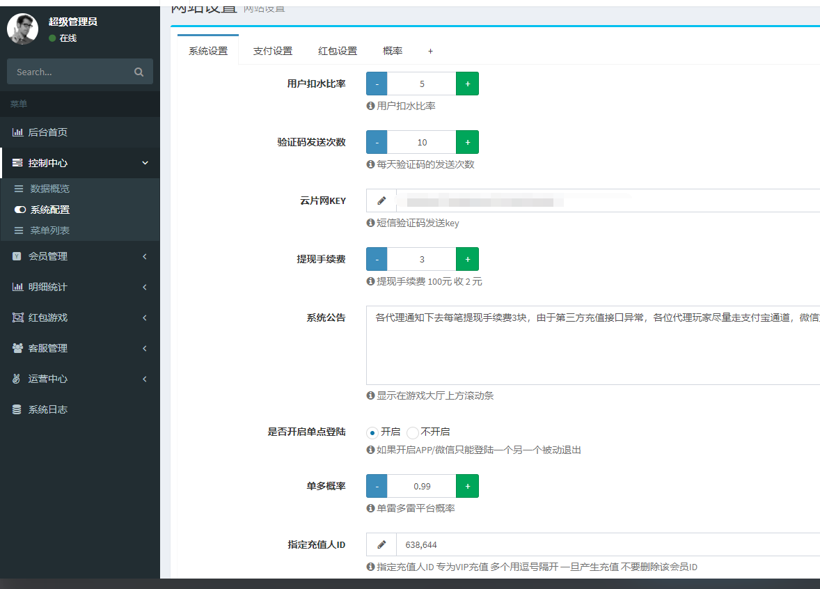Select the 开启 radio button for single sign-on
The image size is (820, 589).
click(373, 432)
